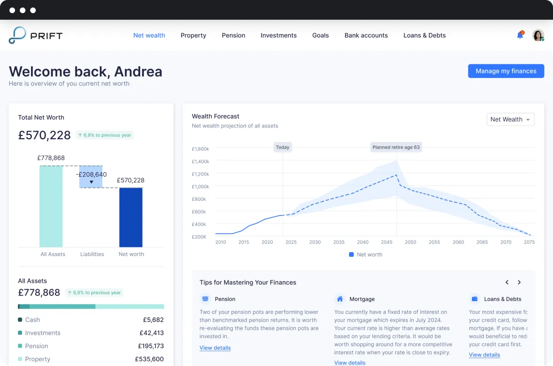
Task: Click the £5,682 cash value
Action: click(153, 320)
